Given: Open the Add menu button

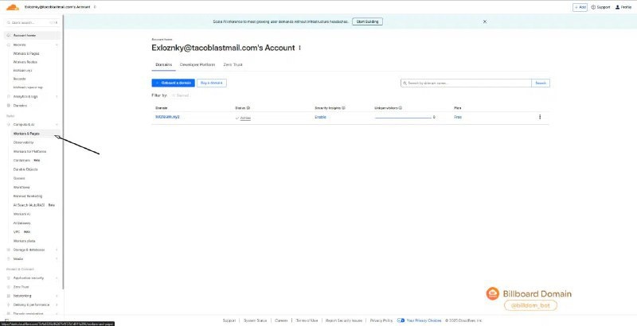Looking at the screenshot, I should 580,7.
